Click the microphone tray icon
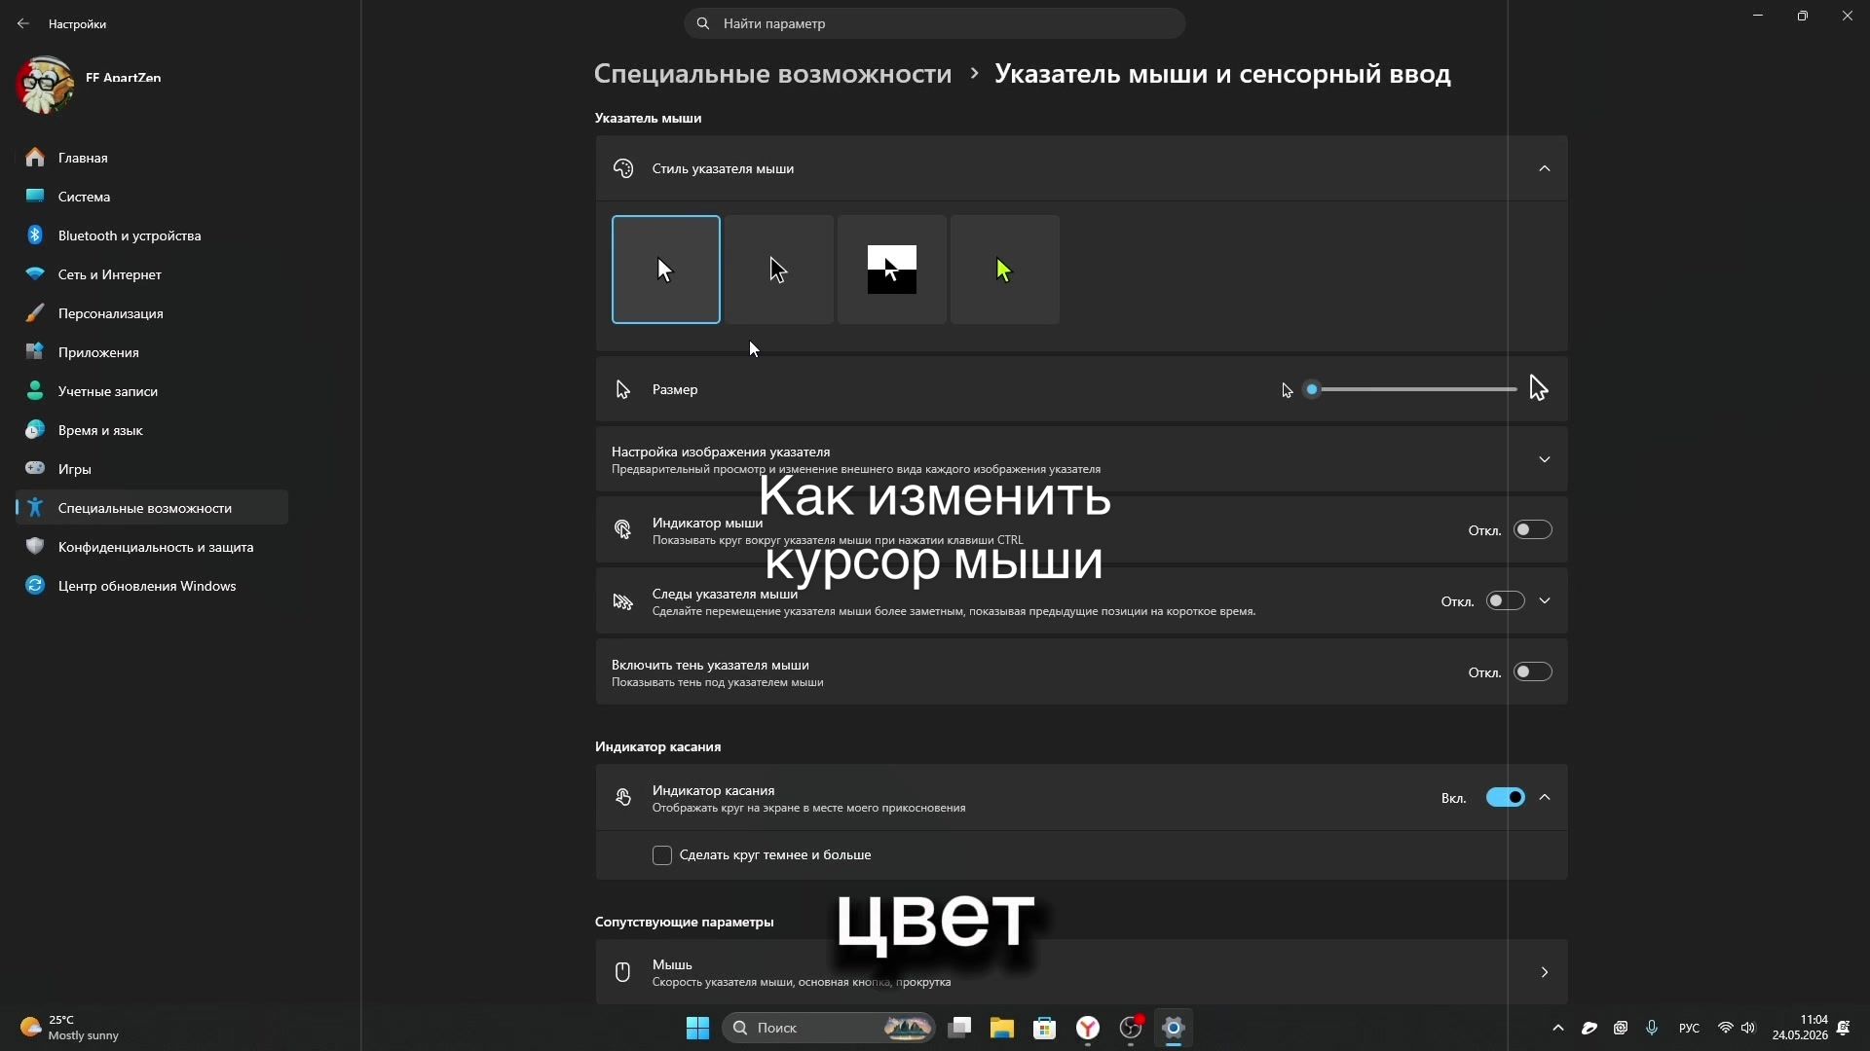The image size is (1870, 1051). [1652, 1028]
